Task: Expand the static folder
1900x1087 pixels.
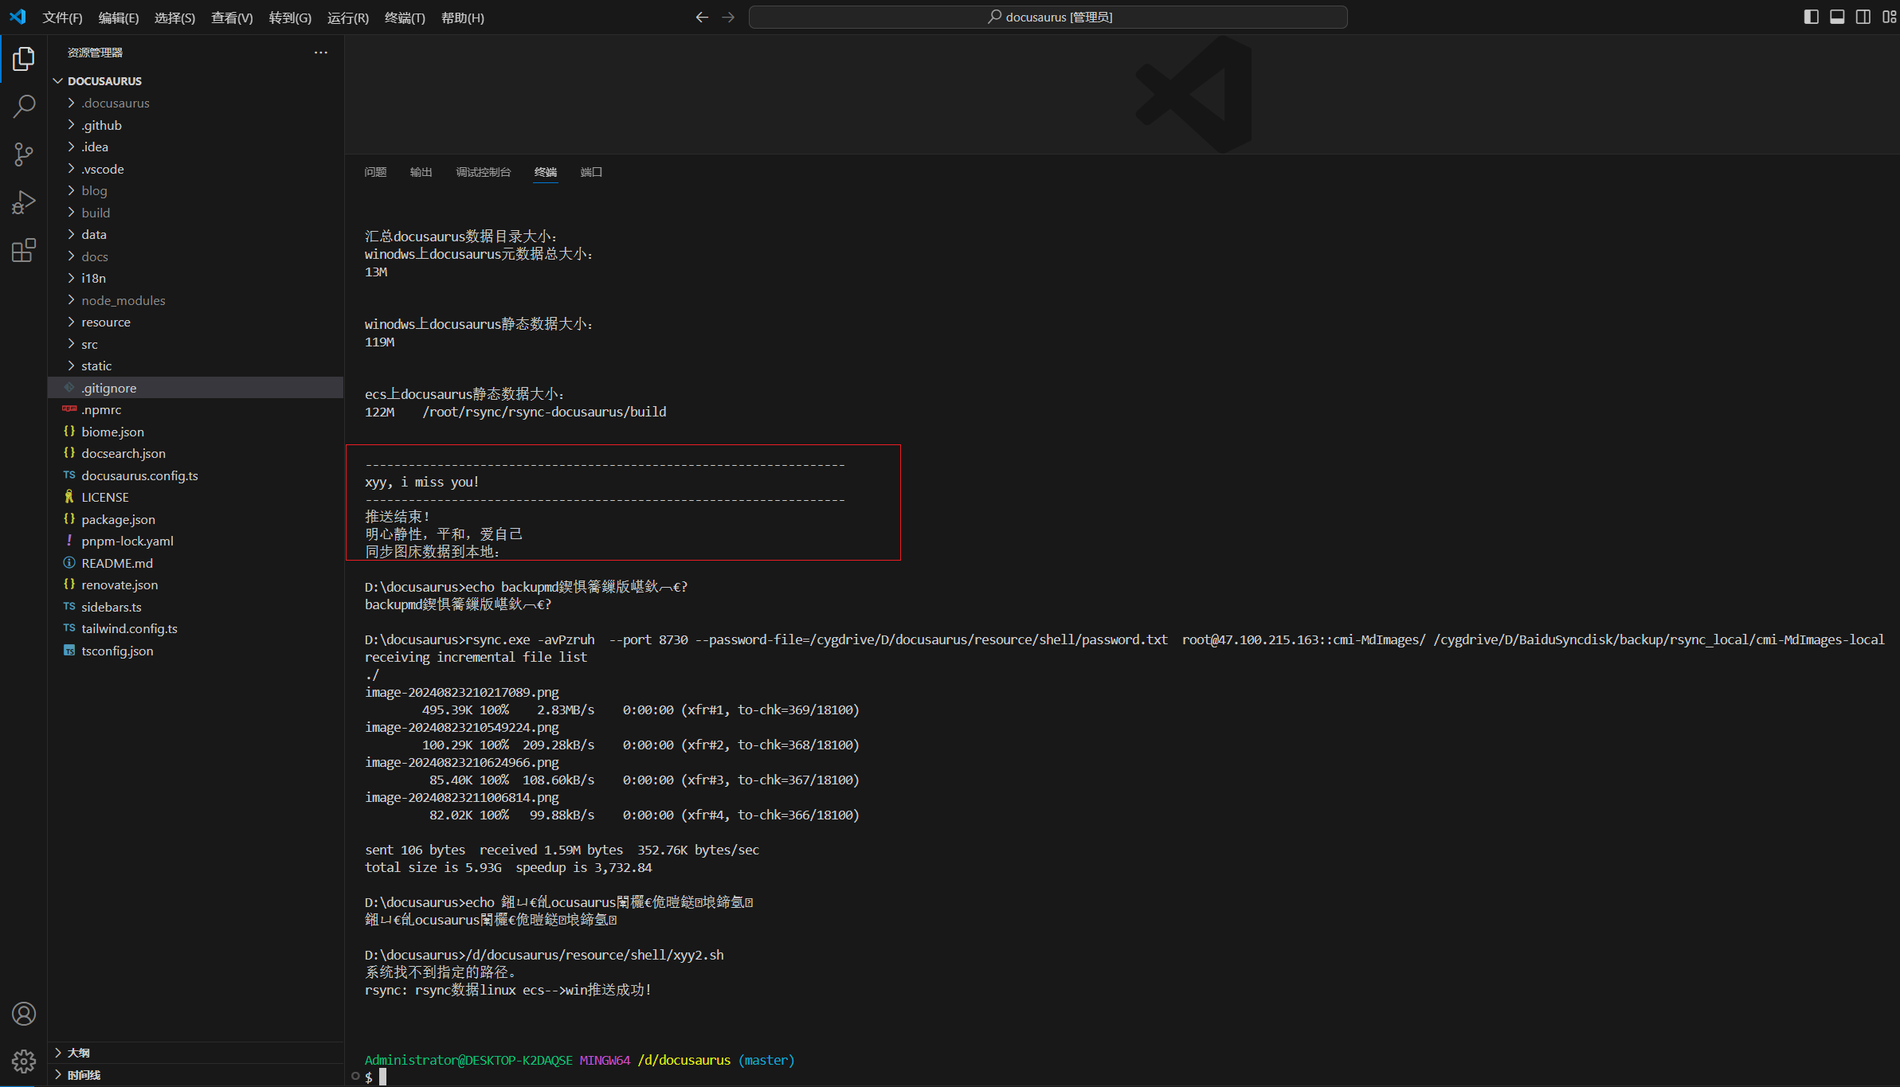Action: [x=195, y=366]
